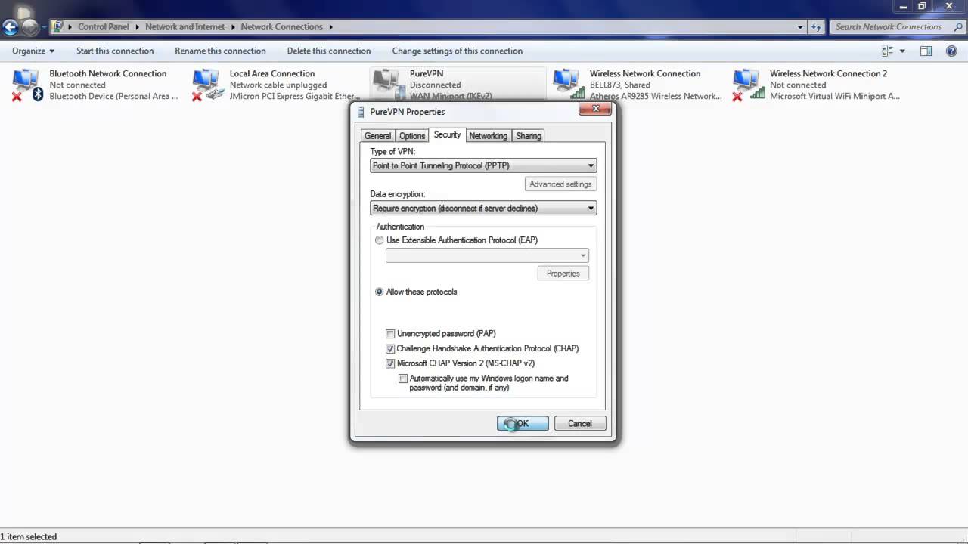Open the Networking tab
Viewport: 968px width, 544px height.
tap(488, 136)
